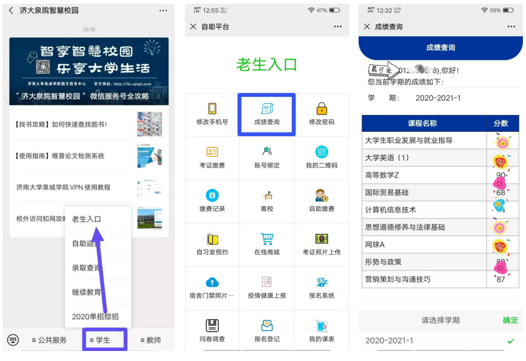This screenshot has width=526, height=361.
Task: Click the 学期 2020-2021-1 value text
Action: tap(438, 98)
